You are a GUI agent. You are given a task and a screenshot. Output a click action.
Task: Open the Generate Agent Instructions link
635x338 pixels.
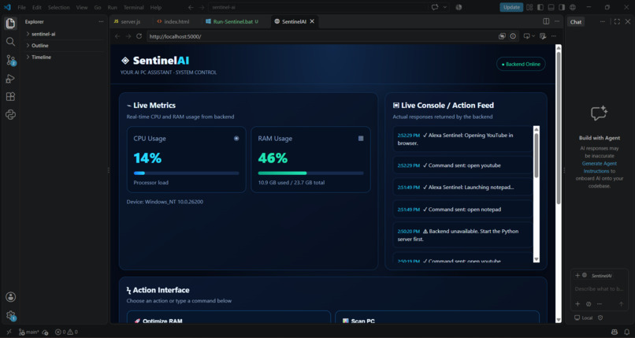click(x=599, y=167)
